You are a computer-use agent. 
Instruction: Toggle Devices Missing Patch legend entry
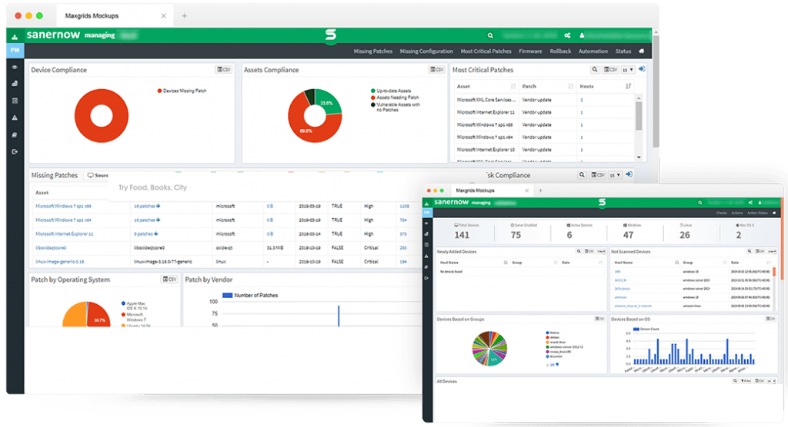click(182, 91)
